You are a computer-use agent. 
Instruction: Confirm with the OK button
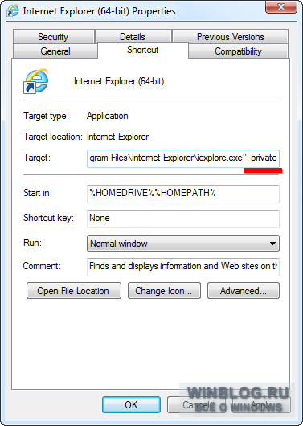click(131, 405)
